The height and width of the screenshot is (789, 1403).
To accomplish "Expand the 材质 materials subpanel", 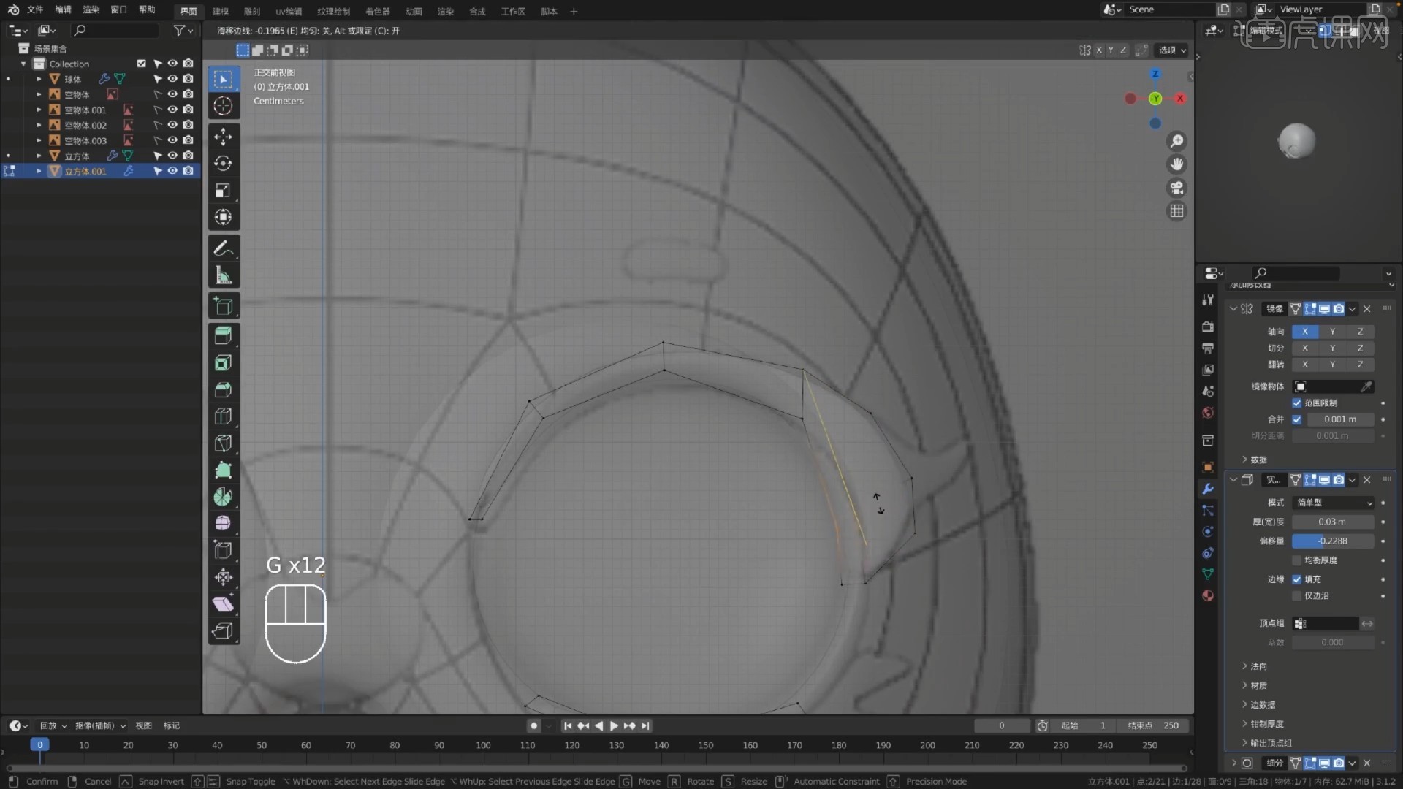I will pos(1255,685).
